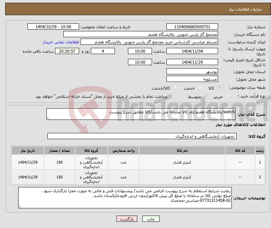This screenshot has width=271, height=228.
Task: Click the announcement date field 1404/10/29 - 10:56
Action: pyautogui.click(x=53, y=27)
